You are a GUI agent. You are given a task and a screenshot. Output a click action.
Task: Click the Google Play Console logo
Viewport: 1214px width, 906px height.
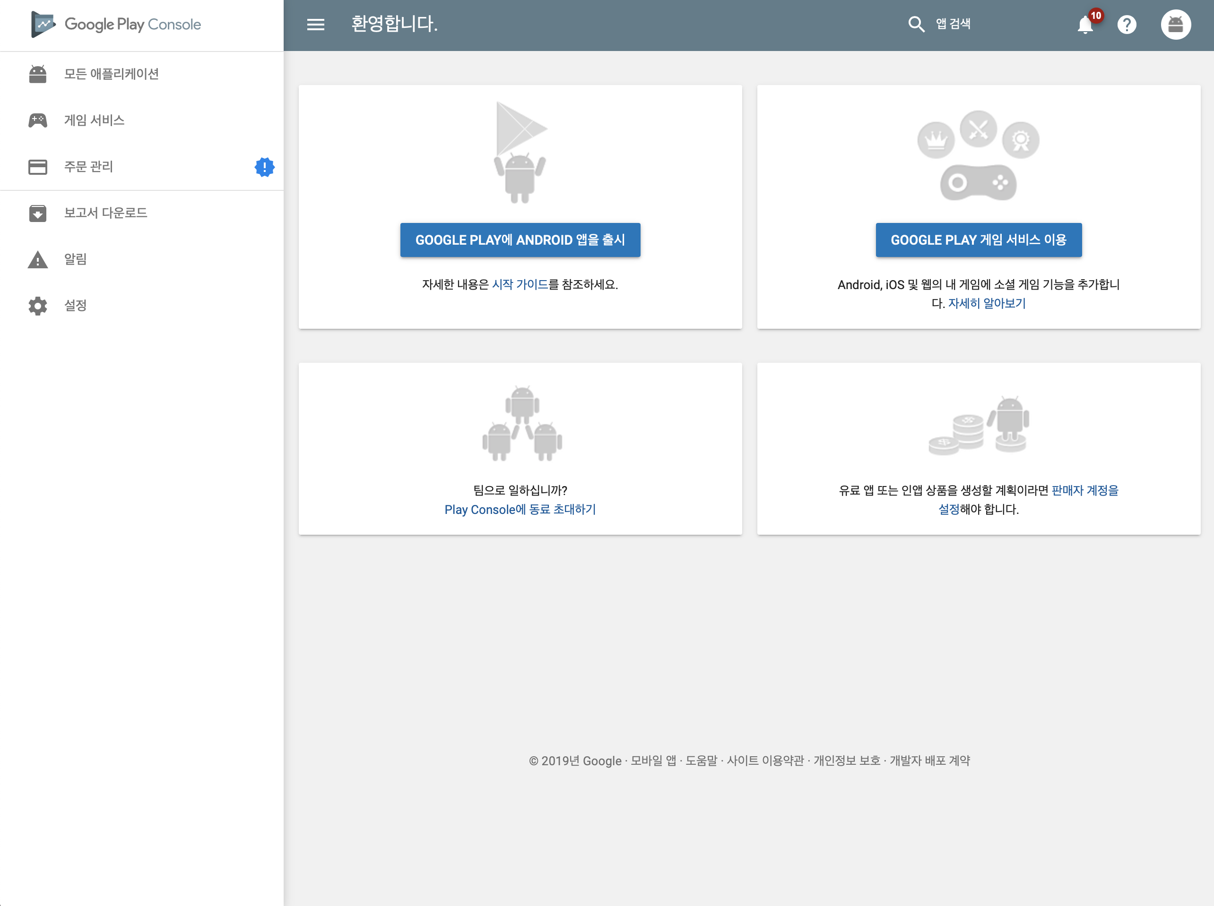coord(116,25)
